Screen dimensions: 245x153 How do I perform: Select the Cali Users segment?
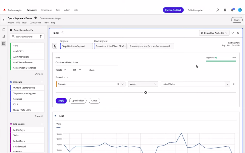[x=27, y=99]
